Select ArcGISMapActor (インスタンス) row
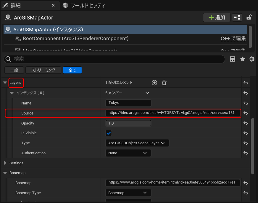 [x=125, y=30]
